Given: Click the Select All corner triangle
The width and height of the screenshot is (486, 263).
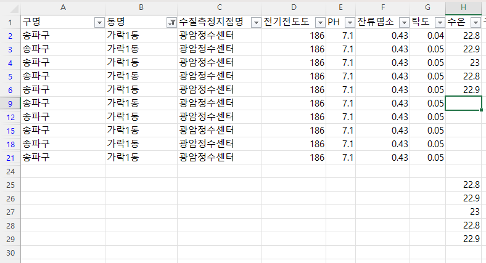Looking at the screenshot, I should pyautogui.click(x=14, y=9).
